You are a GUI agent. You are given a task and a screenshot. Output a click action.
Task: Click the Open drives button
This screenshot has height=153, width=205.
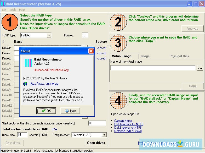coord(96,143)
